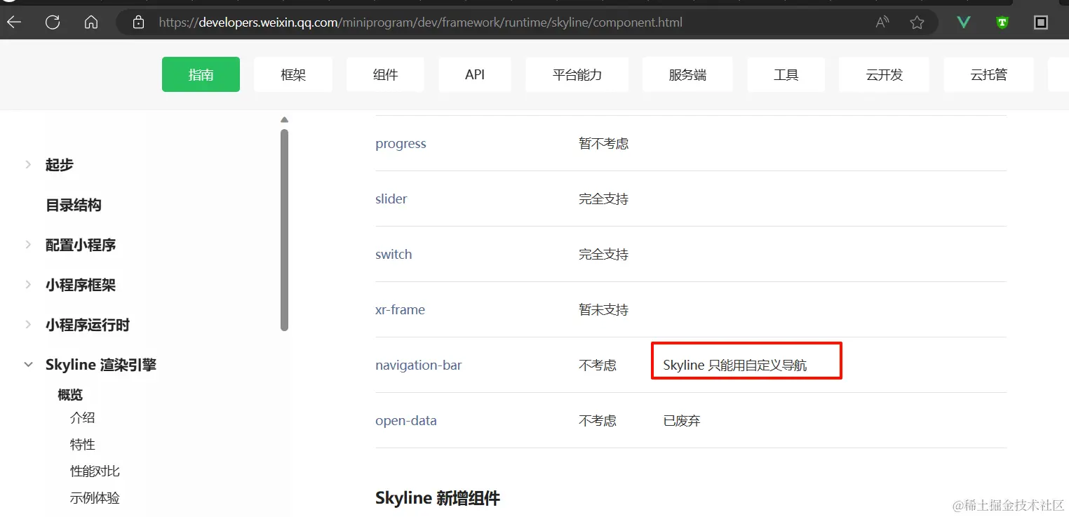The height and width of the screenshot is (517, 1069).
Task: Click the address bar URL
Action: (x=421, y=22)
